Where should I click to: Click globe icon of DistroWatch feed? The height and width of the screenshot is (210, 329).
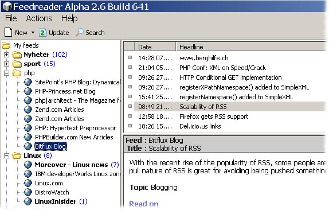pos(28,192)
